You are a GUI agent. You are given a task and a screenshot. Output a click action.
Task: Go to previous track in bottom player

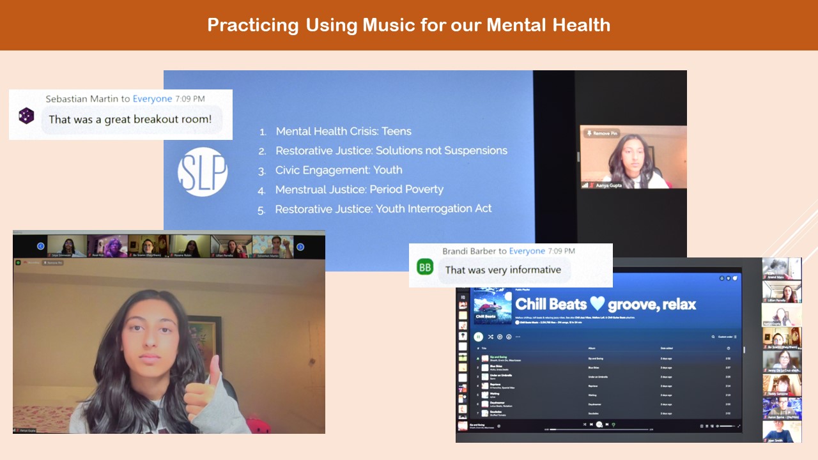point(591,424)
